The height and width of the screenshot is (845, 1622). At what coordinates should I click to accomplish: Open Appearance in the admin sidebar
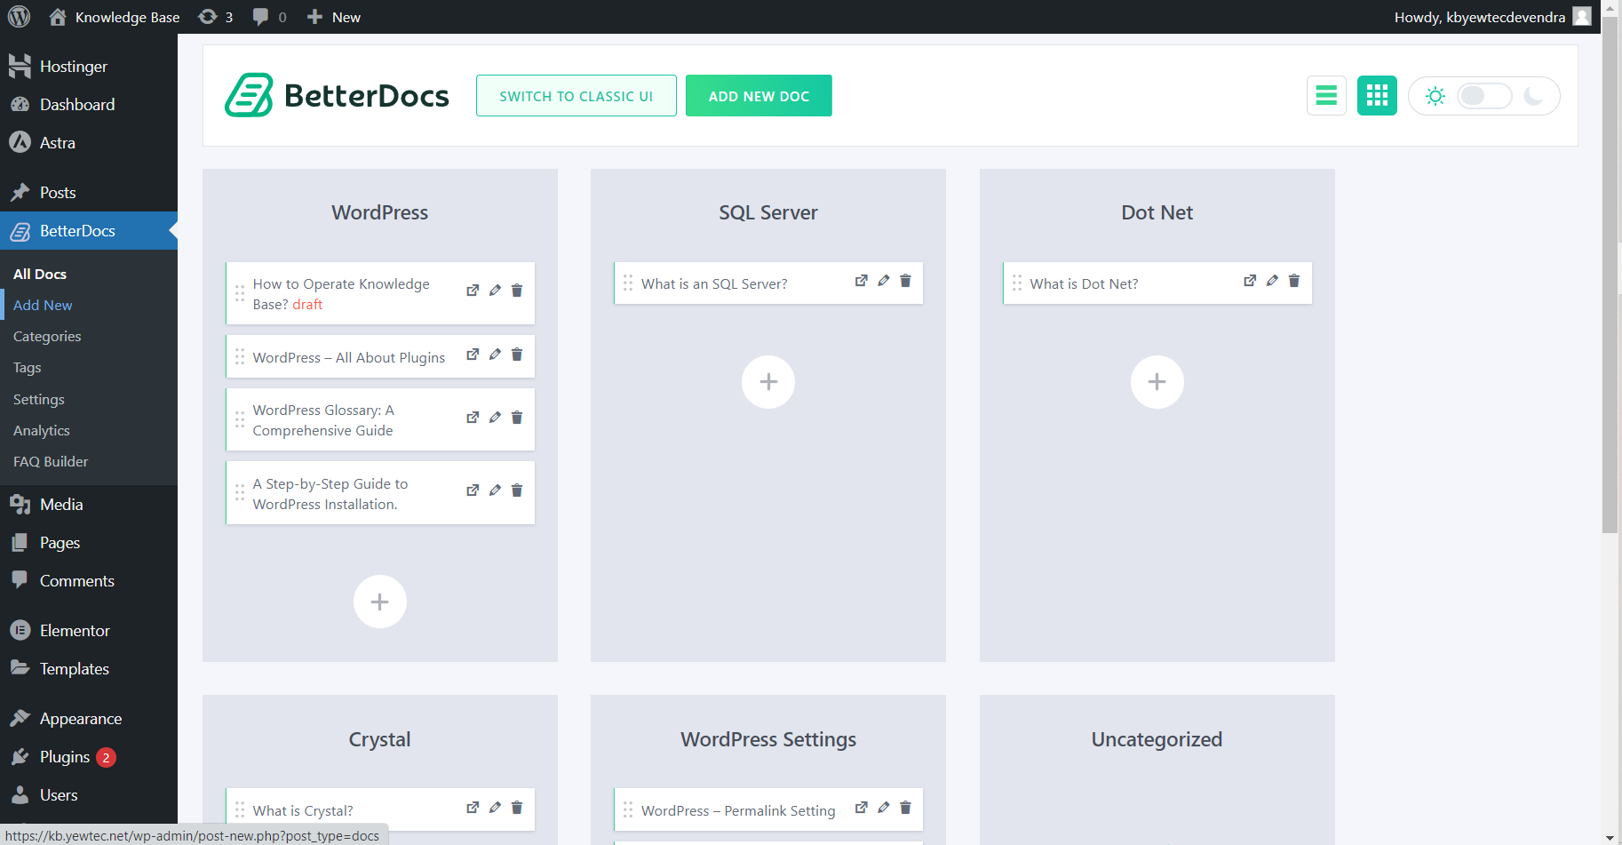(89, 719)
